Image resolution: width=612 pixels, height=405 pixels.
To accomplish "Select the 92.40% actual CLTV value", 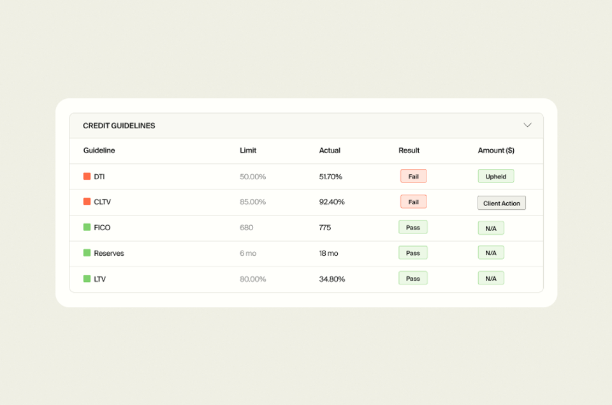I will 331,202.
